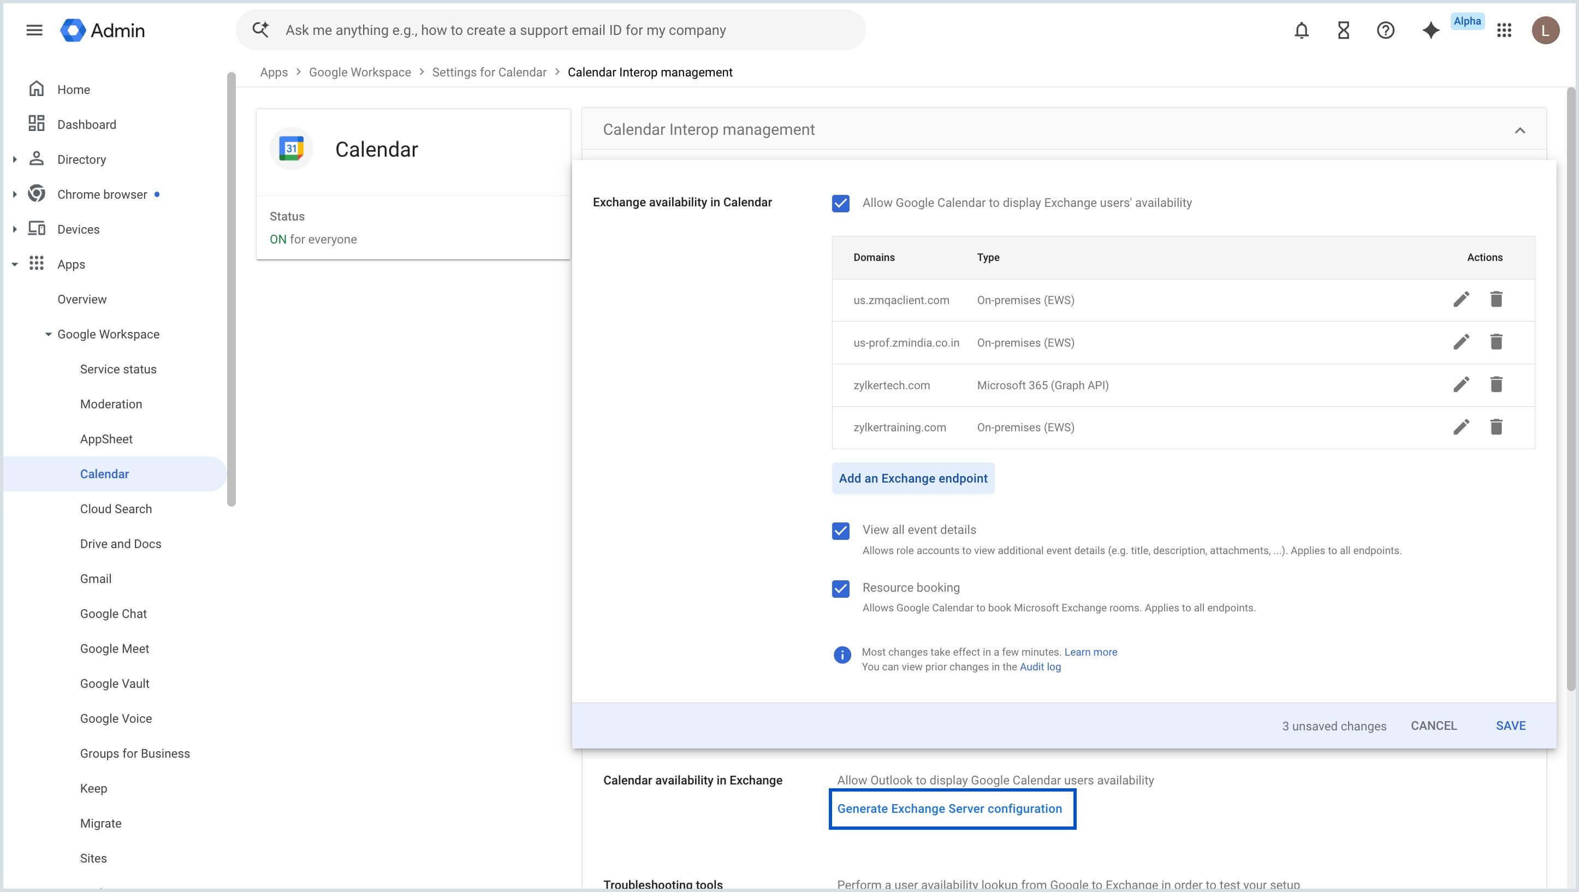Viewport: 1579px width, 892px height.
Task: Delete the us-prof.zmindia.co.in endpoint
Action: pyautogui.click(x=1496, y=342)
